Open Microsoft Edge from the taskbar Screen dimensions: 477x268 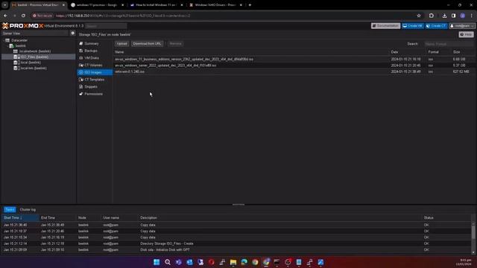tap(244, 262)
